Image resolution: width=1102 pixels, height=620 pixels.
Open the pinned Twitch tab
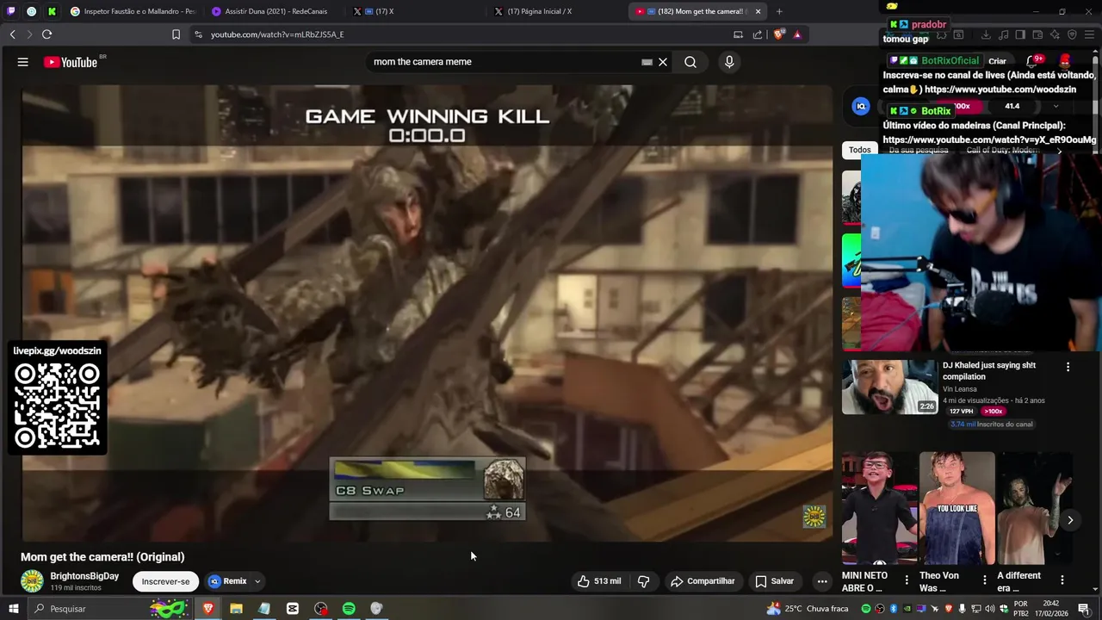10,11
